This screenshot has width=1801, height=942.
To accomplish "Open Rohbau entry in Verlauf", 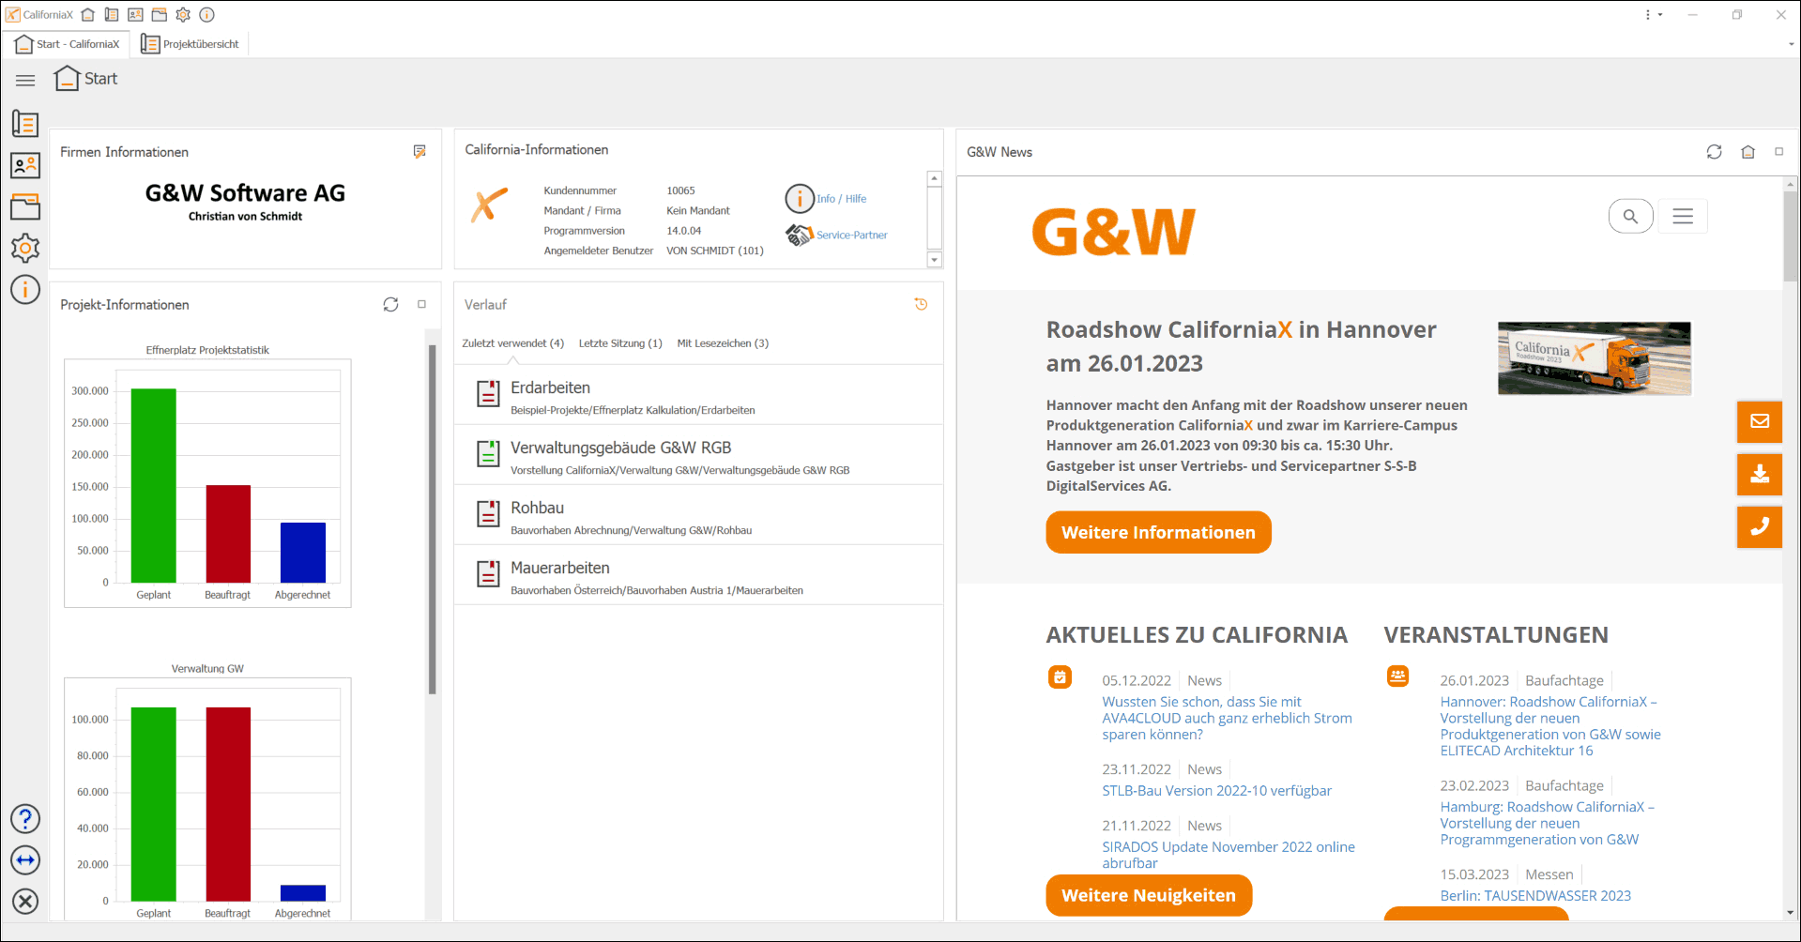I will pos(698,515).
